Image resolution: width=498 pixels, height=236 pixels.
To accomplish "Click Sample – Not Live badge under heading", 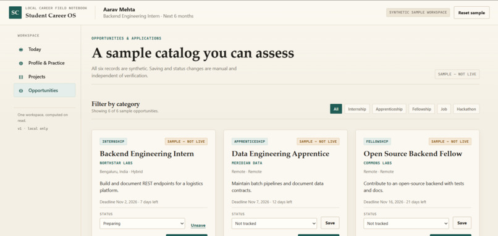I will tap(457, 74).
